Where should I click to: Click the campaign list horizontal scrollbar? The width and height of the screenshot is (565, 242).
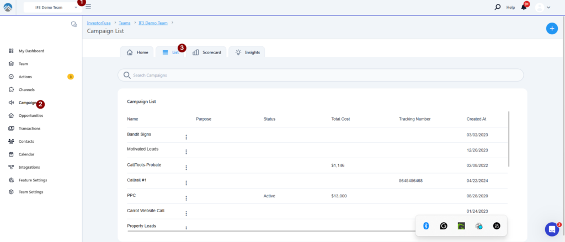pos(271,231)
